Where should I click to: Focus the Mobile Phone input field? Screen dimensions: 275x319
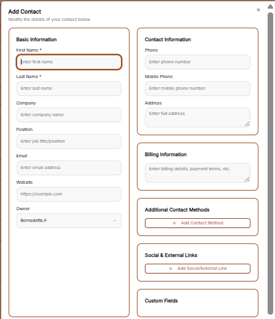point(198,89)
